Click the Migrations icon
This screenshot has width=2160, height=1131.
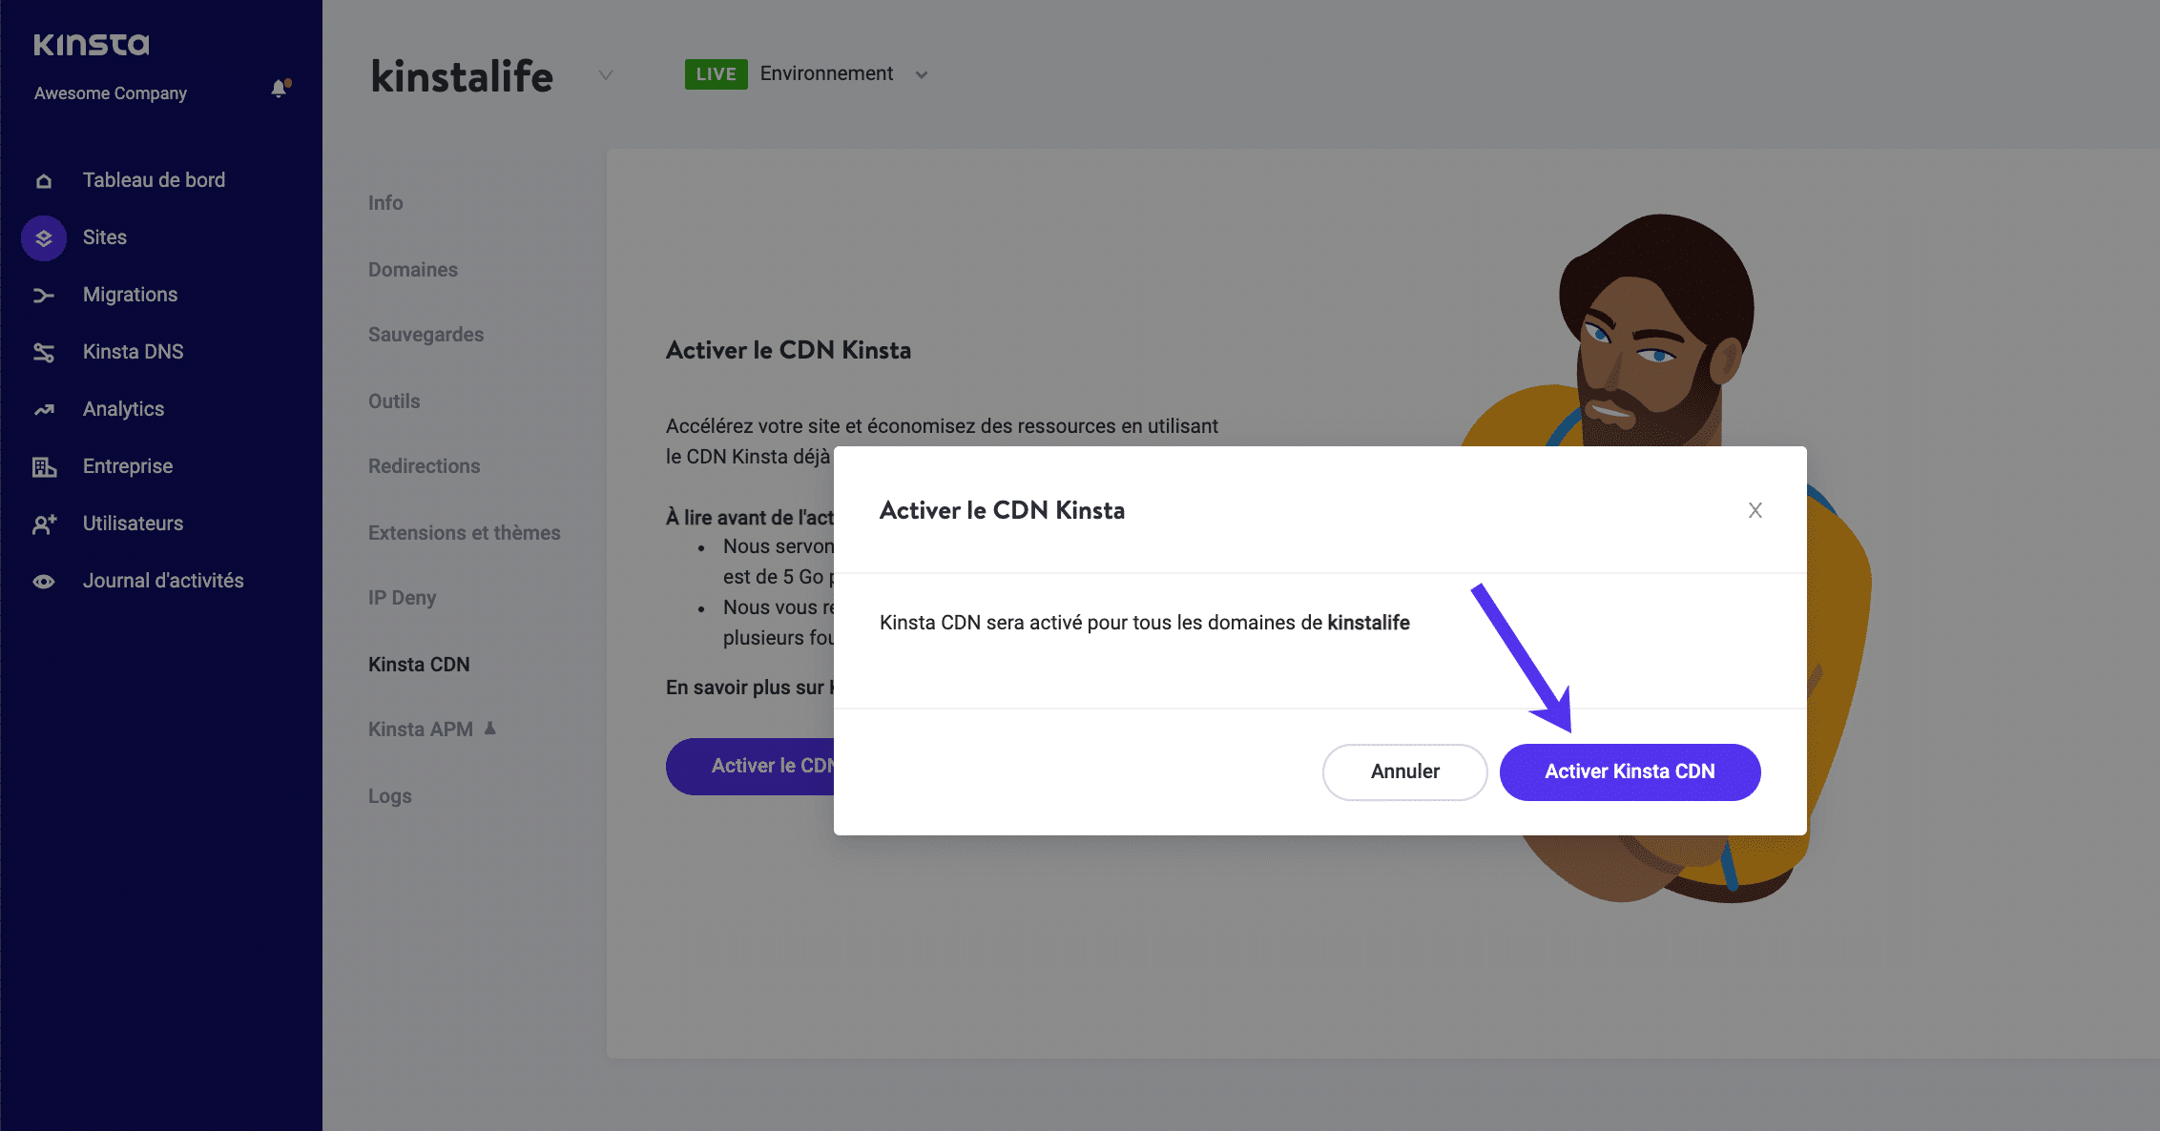pyautogui.click(x=43, y=294)
